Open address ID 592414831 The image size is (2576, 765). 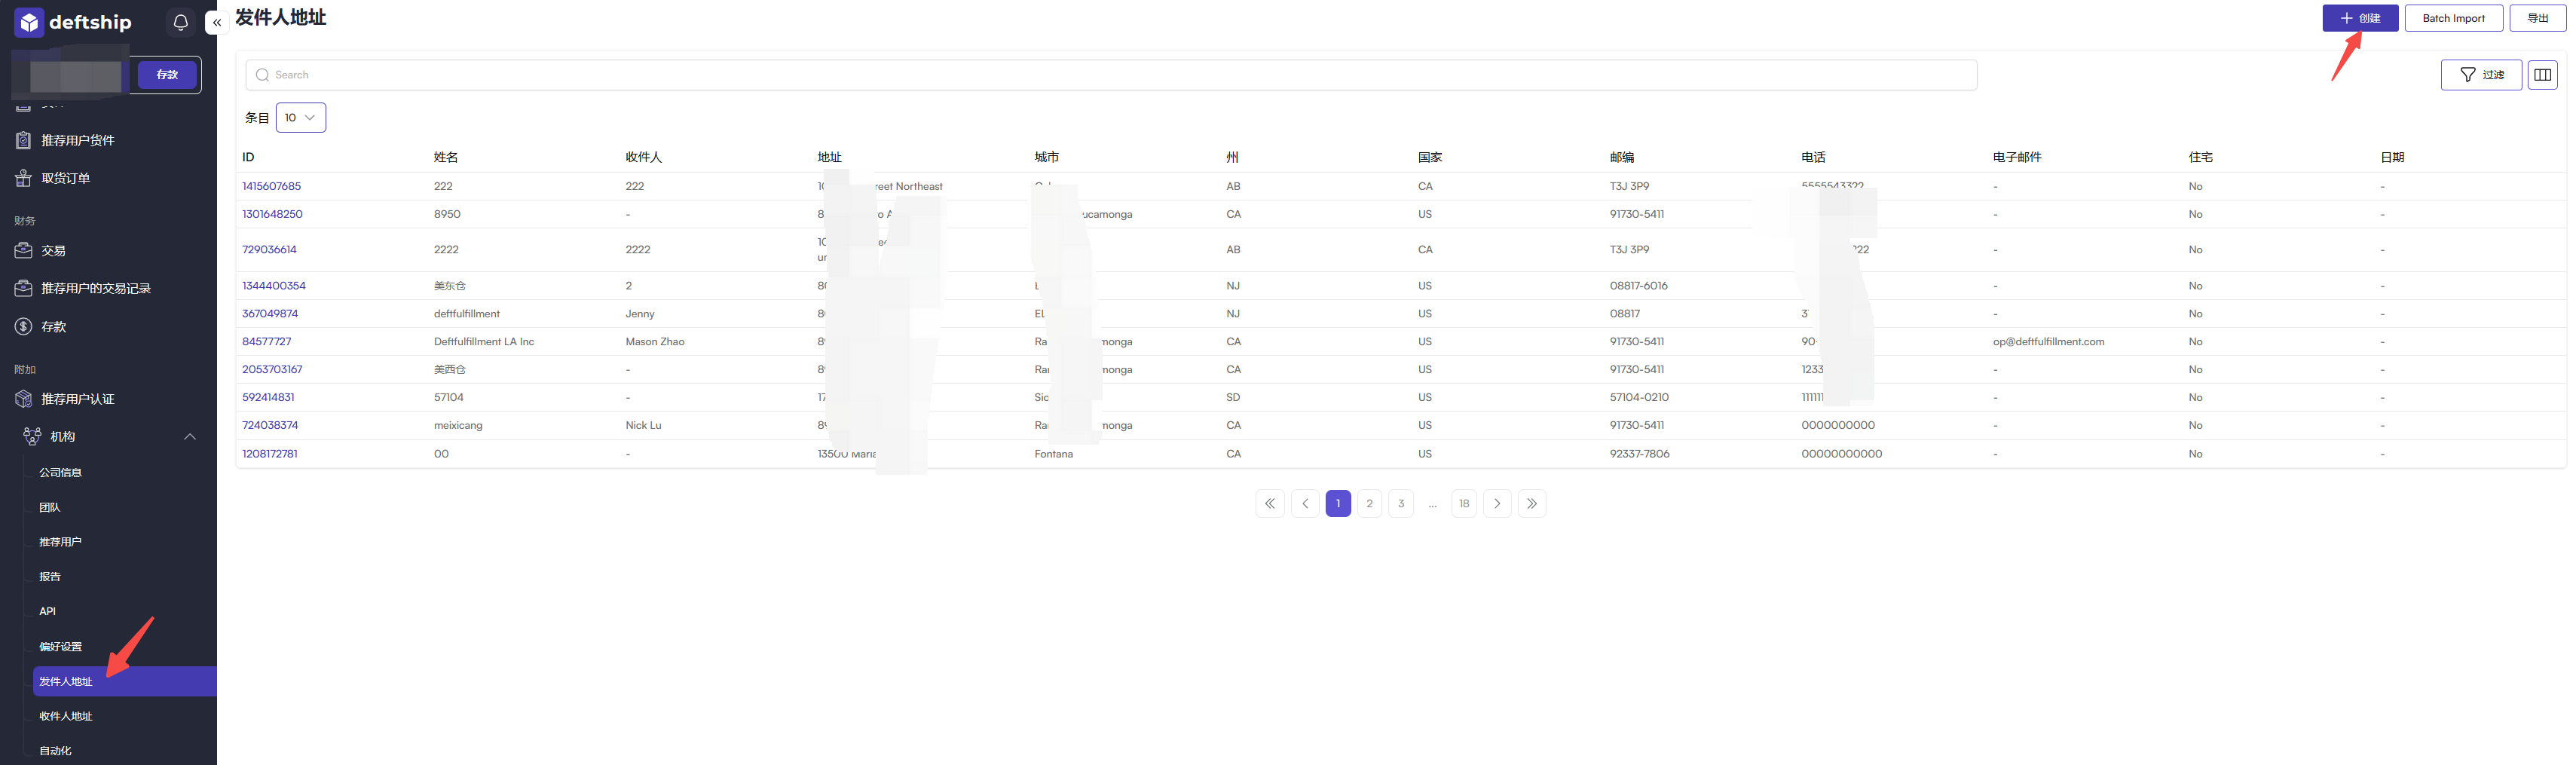point(268,398)
